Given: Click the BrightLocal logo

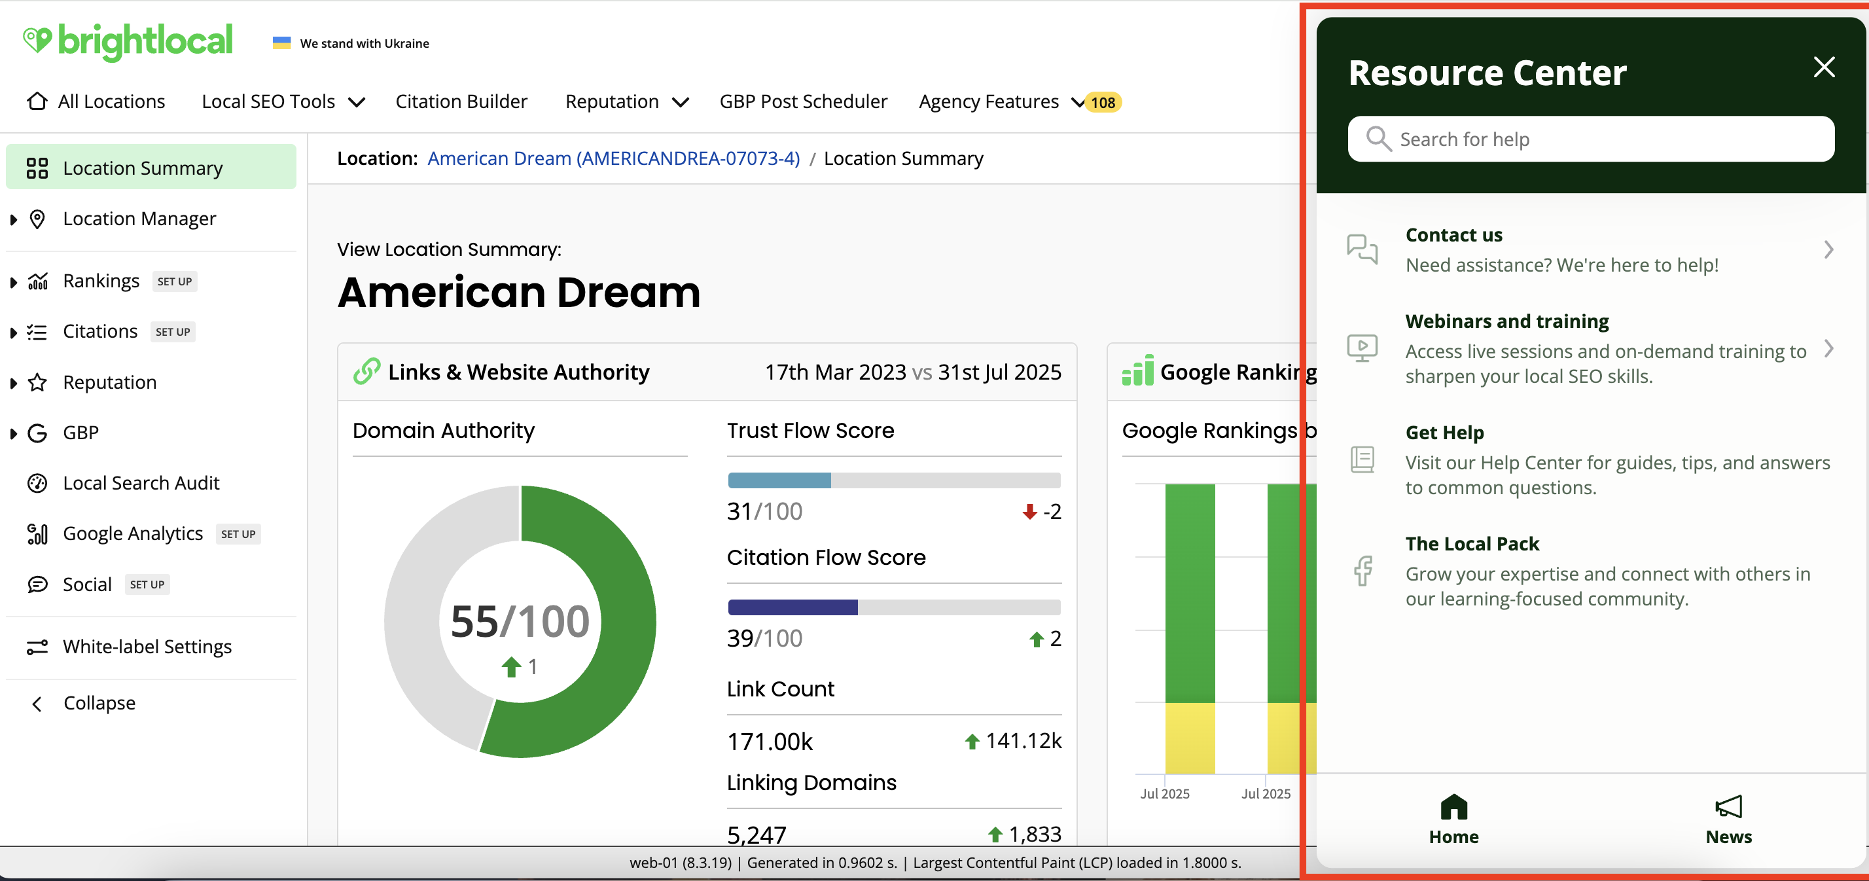Looking at the screenshot, I should point(128,41).
